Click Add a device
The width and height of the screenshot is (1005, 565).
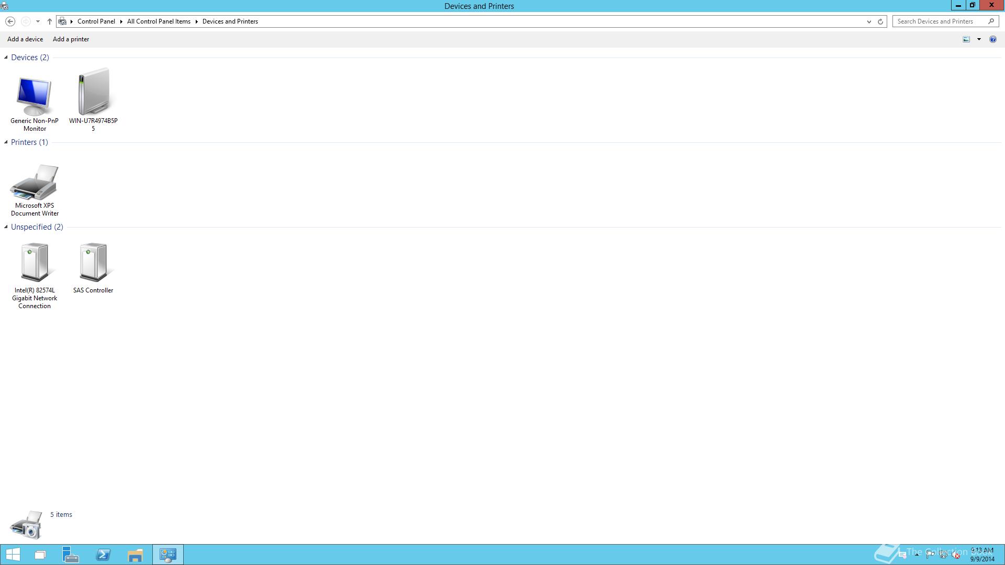pyautogui.click(x=25, y=39)
